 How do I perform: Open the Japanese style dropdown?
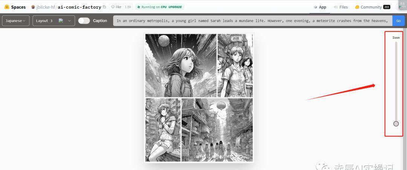[x=16, y=21]
